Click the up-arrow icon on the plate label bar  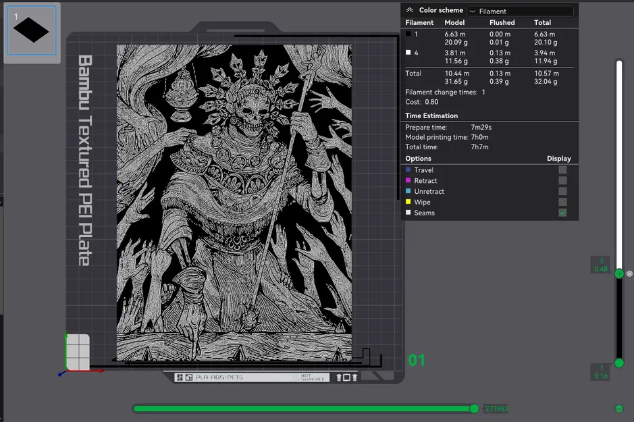click(340, 378)
